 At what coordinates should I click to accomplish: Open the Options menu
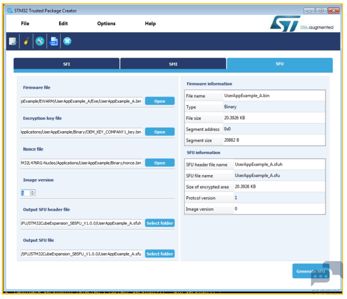(x=106, y=23)
